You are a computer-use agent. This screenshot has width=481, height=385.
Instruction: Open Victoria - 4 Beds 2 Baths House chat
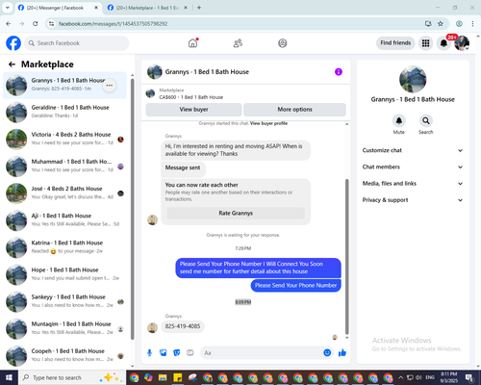pyautogui.click(x=64, y=140)
